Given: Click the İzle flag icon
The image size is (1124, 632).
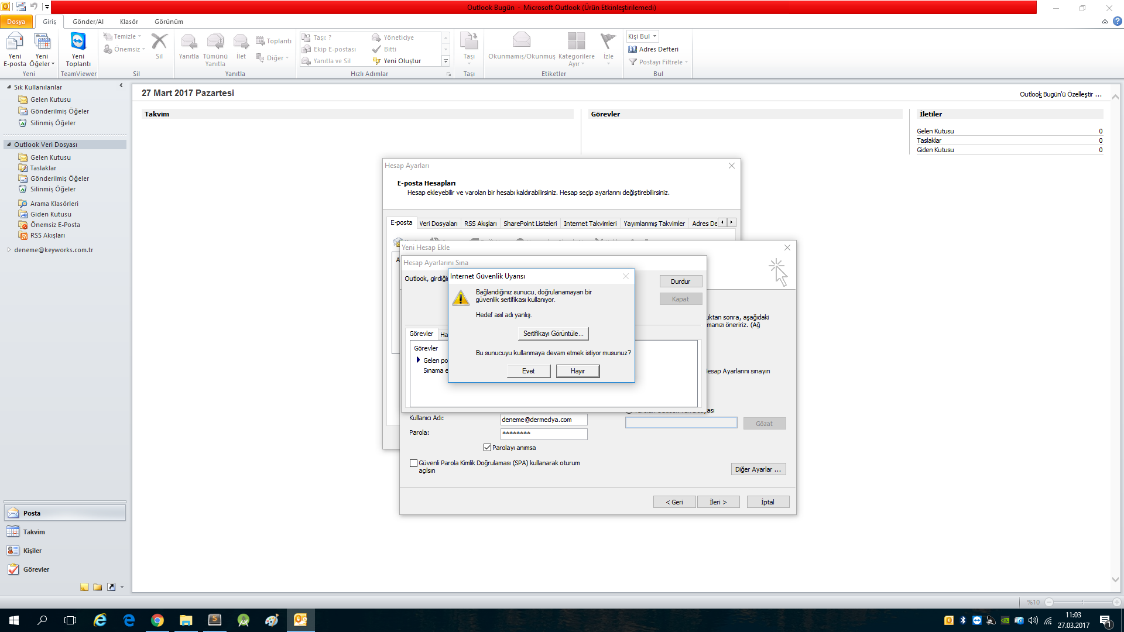Looking at the screenshot, I should [x=608, y=47].
